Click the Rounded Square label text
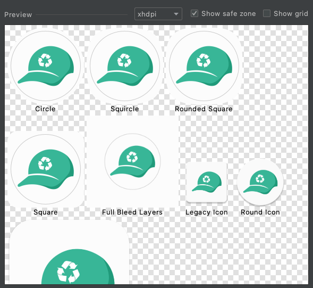313x288 pixels. [x=204, y=109]
